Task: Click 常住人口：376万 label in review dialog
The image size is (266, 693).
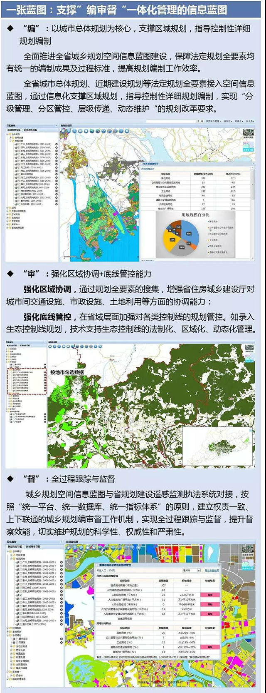Action: 106,570
